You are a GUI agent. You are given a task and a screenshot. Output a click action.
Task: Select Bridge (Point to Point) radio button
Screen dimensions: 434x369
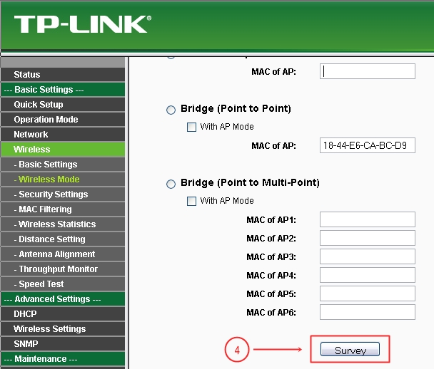[171, 110]
